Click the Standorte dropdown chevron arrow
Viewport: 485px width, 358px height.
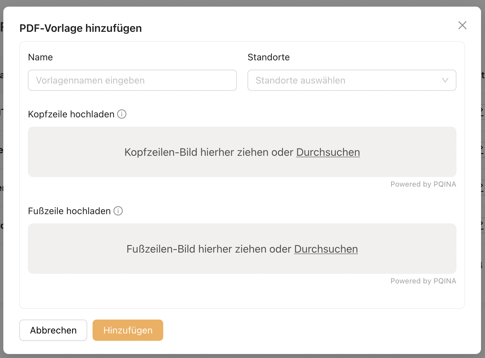click(x=445, y=80)
